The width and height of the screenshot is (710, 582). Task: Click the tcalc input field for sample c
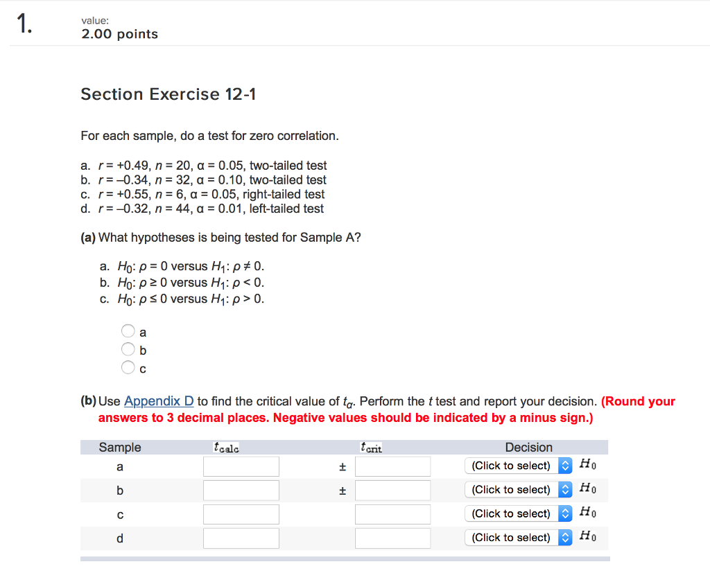[x=241, y=513]
